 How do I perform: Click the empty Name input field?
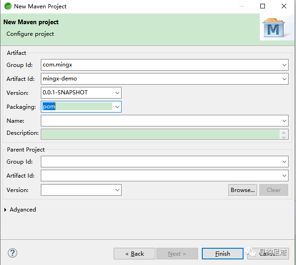165,121
